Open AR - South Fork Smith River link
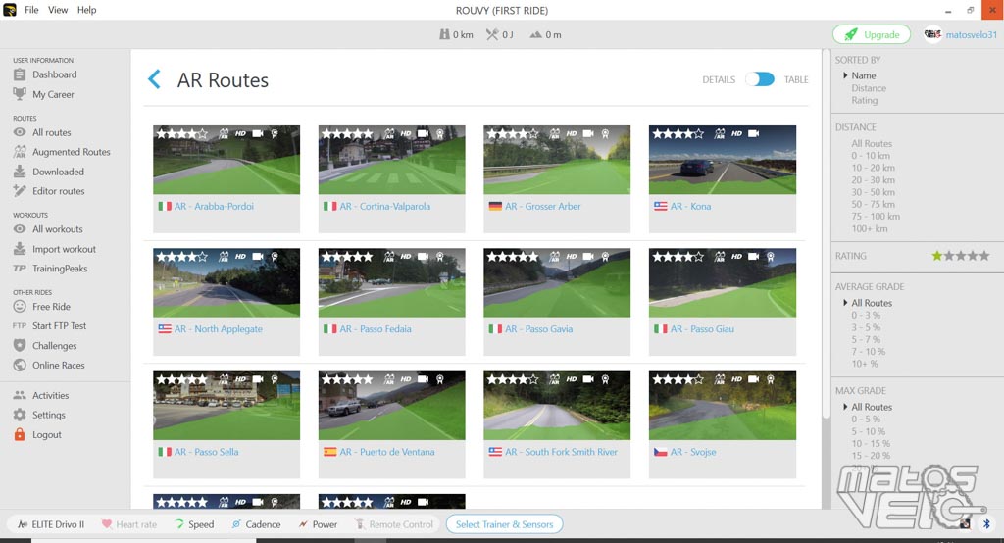 (561, 452)
